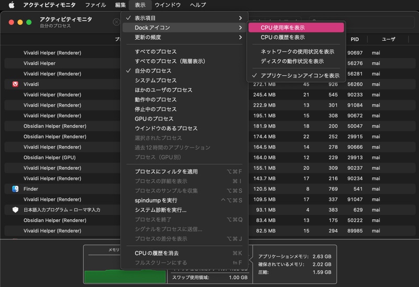Select the 日本語入力プログラム – ローマ字入力 row
The width and height of the screenshot is (419, 287).
(210, 210)
